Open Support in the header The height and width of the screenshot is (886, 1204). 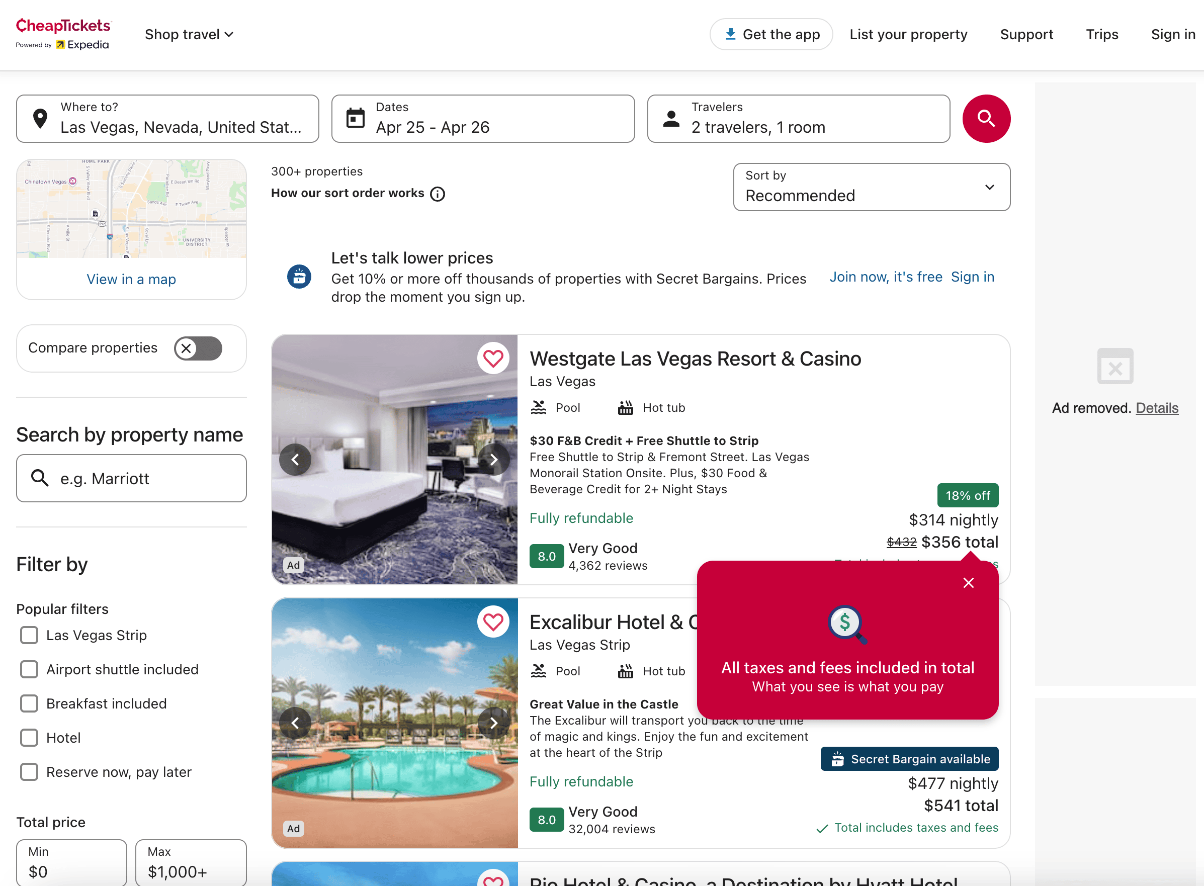(x=1026, y=34)
